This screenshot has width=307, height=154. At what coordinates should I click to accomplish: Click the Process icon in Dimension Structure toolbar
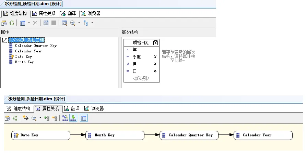click(x=12, y=23)
